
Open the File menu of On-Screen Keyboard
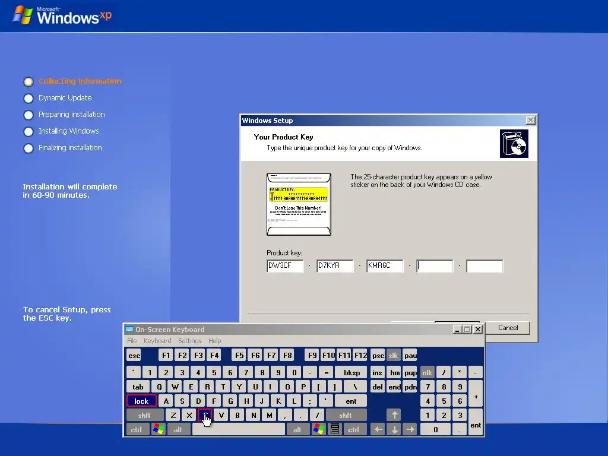(132, 340)
